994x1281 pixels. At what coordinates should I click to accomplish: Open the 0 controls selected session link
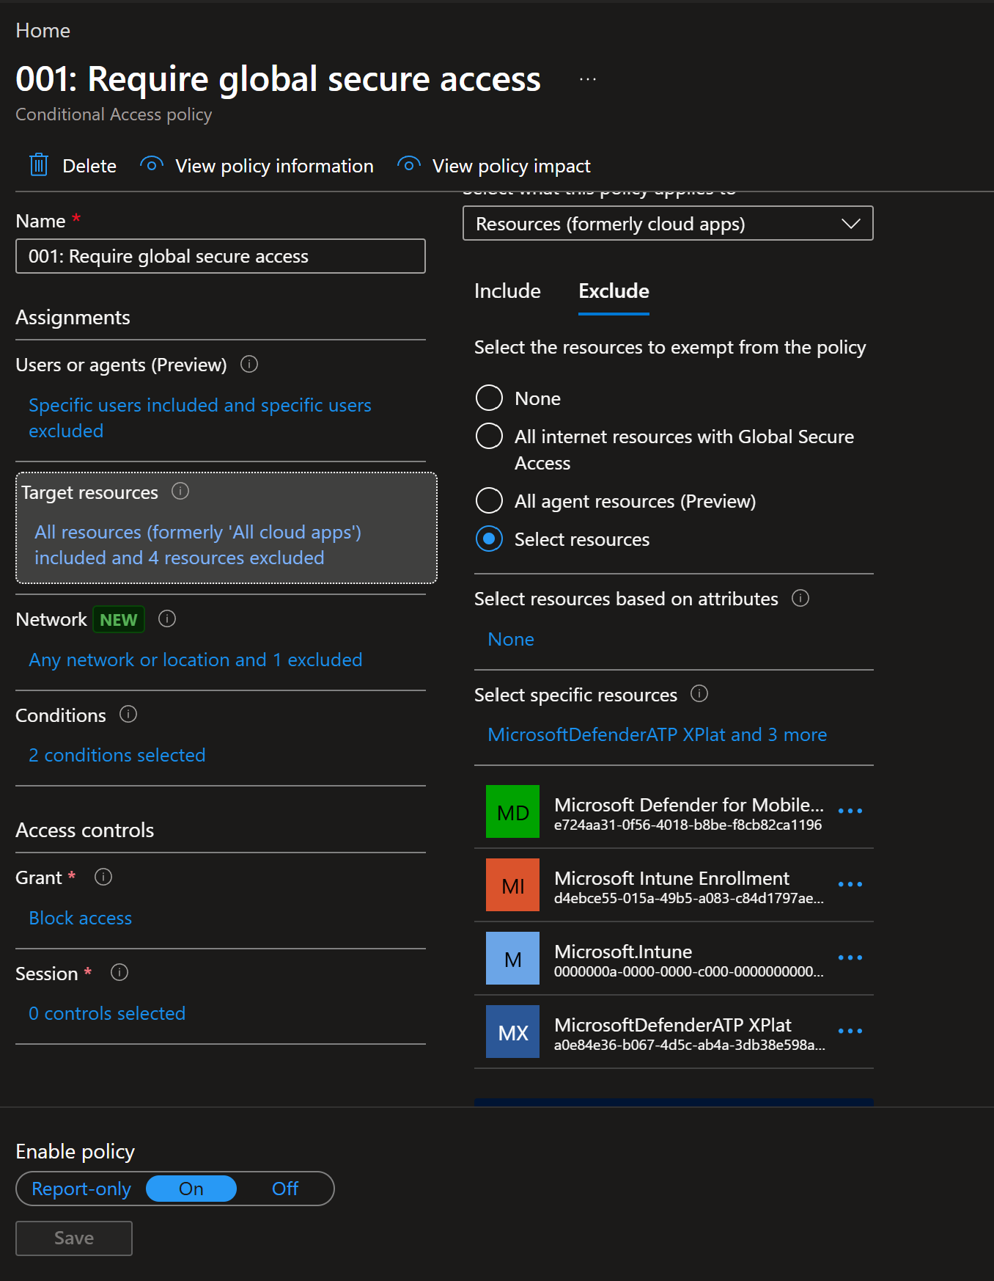point(107,1013)
